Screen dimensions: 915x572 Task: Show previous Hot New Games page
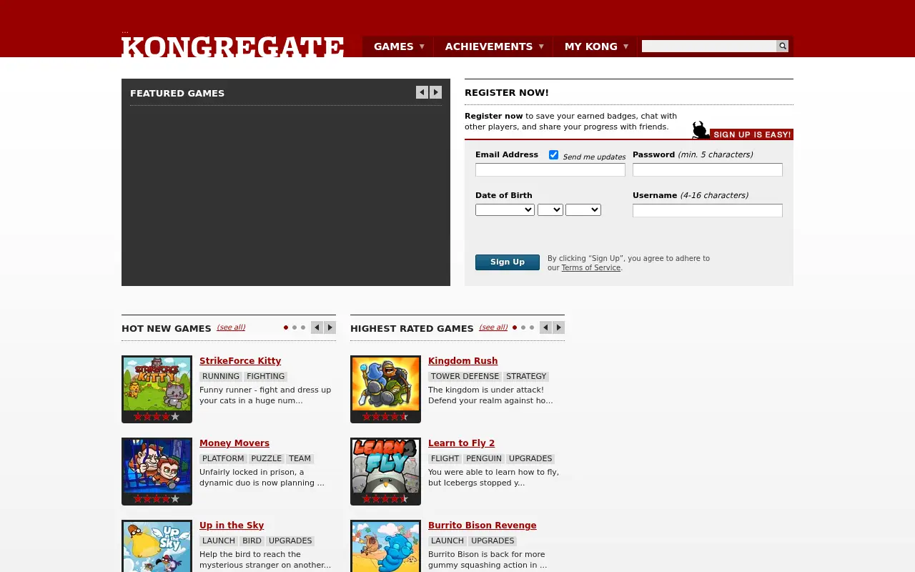(x=317, y=327)
